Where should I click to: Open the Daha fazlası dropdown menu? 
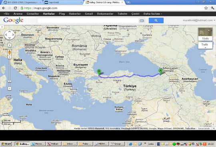[x=153, y=14]
